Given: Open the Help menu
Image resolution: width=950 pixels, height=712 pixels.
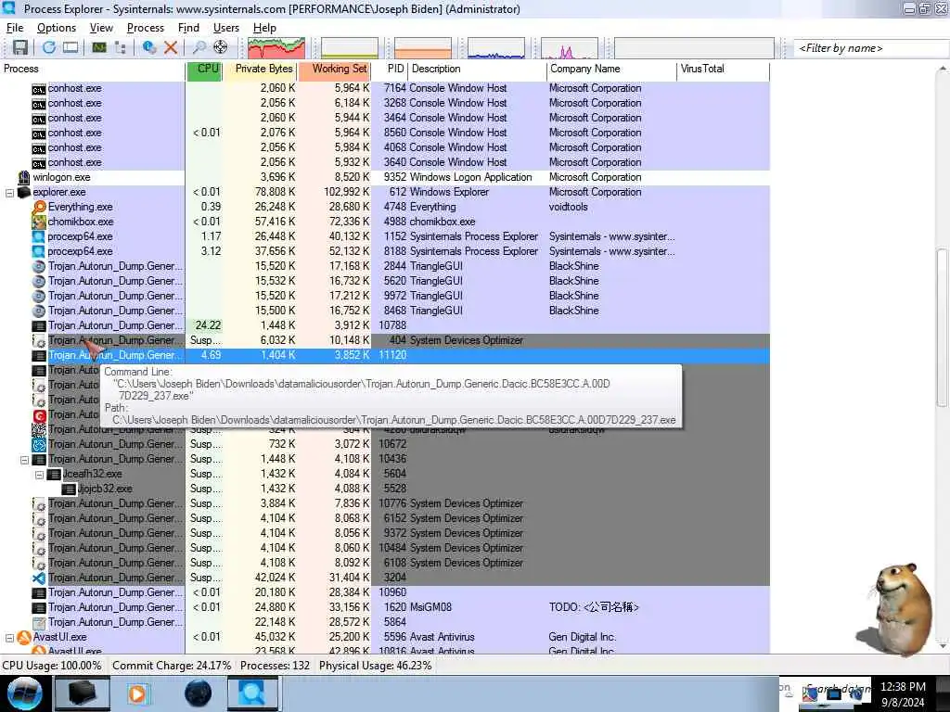Looking at the screenshot, I should coord(264,28).
